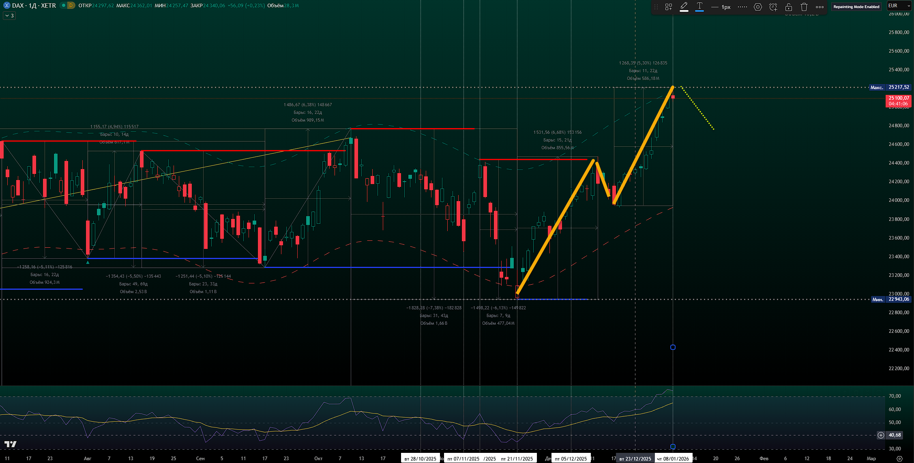This screenshot has width=914, height=463.
Task: Open the dotted line style selector
Action: click(x=742, y=7)
